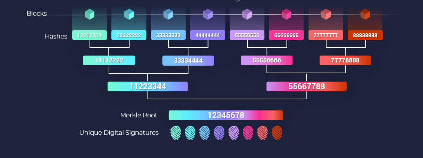The image size is (423, 158).
Task: Select the Merkle Root label text
Action: coord(139,115)
